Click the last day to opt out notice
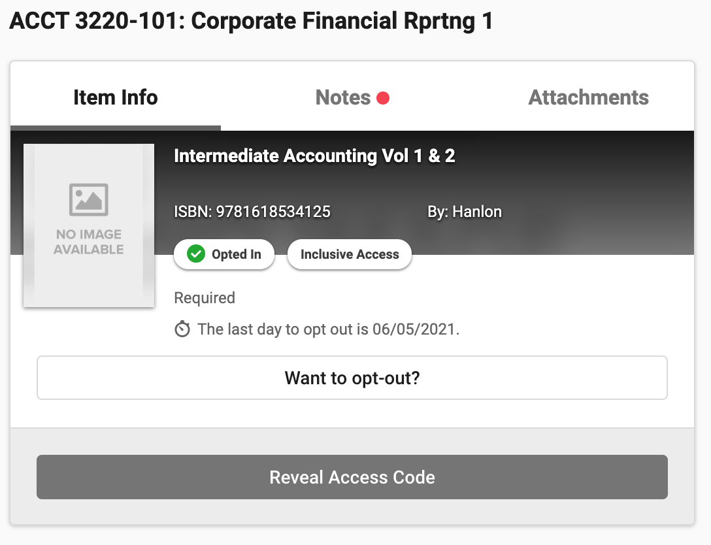 click(328, 329)
